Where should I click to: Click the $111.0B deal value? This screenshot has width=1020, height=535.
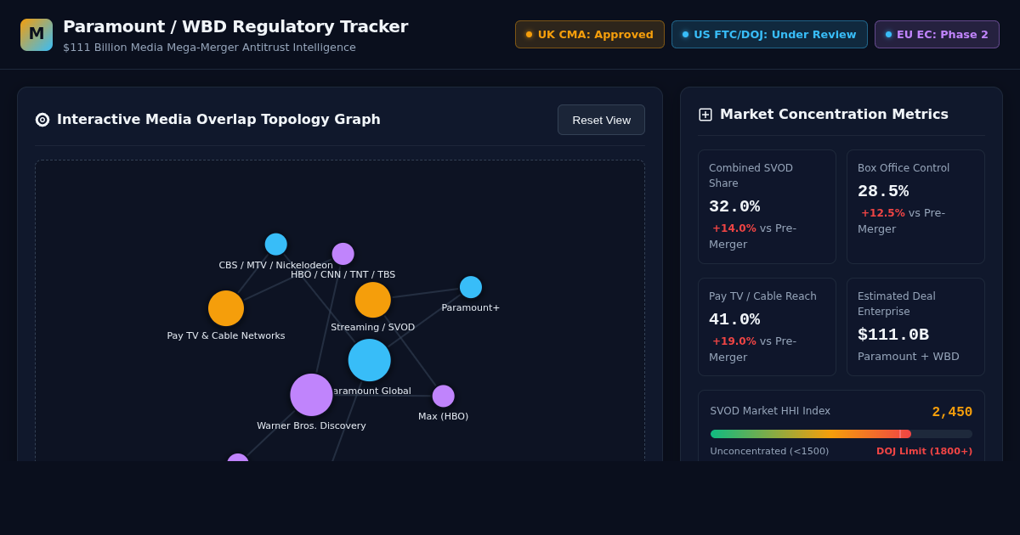893,335
